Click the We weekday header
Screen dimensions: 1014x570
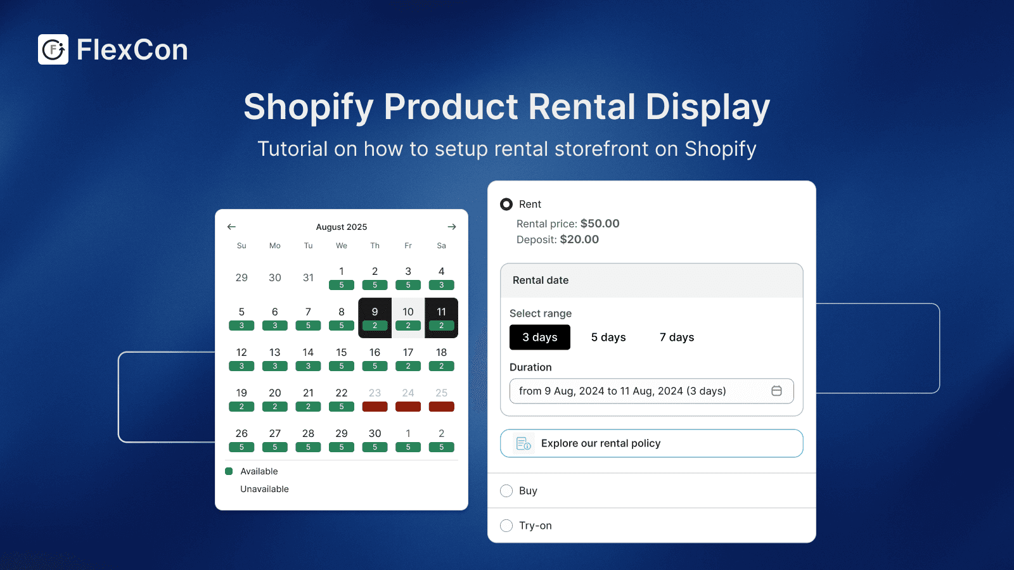click(342, 246)
